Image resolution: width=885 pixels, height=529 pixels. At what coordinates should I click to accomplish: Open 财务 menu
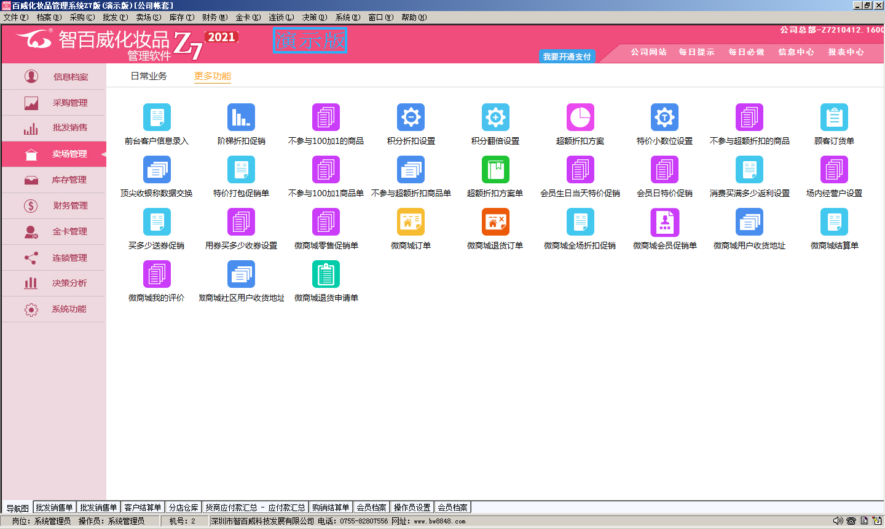coord(214,17)
